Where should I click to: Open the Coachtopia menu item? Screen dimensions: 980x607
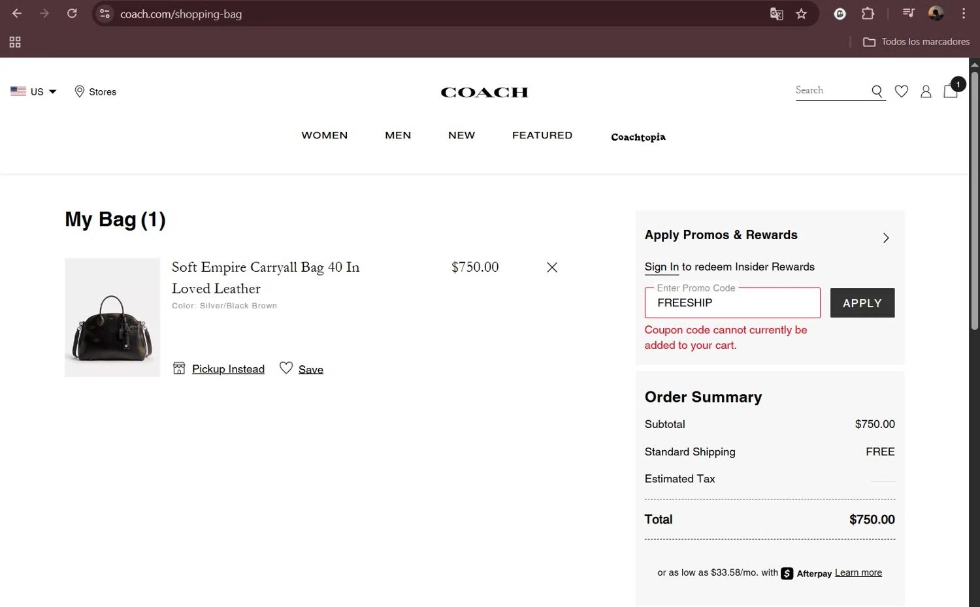coord(638,137)
